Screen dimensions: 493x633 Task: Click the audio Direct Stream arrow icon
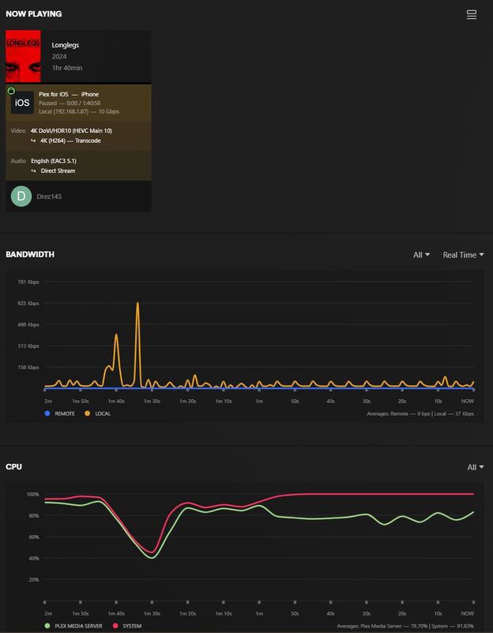(33, 171)
